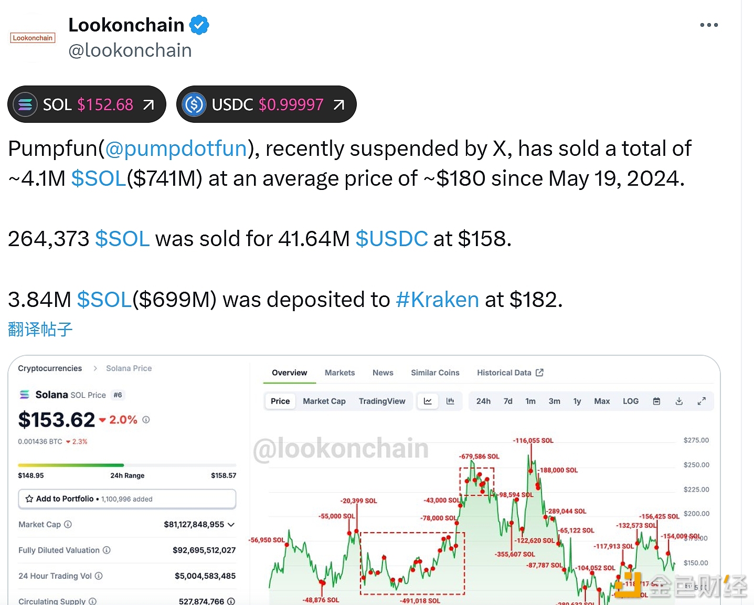Open the @pumpdotfun mention link
The height and width of the screenshot is (605, 754).
(176, 149)
